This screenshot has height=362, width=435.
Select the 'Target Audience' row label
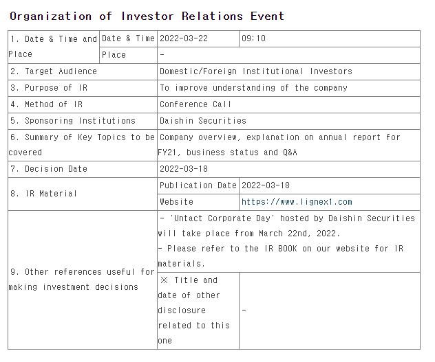(x=54, y=71)
